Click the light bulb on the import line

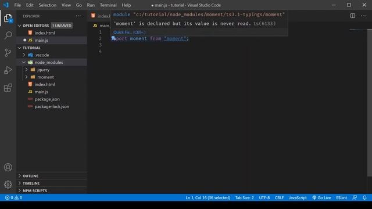point(113,38)
